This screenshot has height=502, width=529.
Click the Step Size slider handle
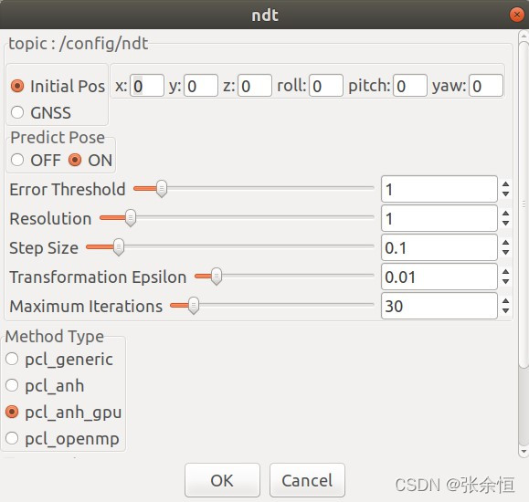coord(119,247)
